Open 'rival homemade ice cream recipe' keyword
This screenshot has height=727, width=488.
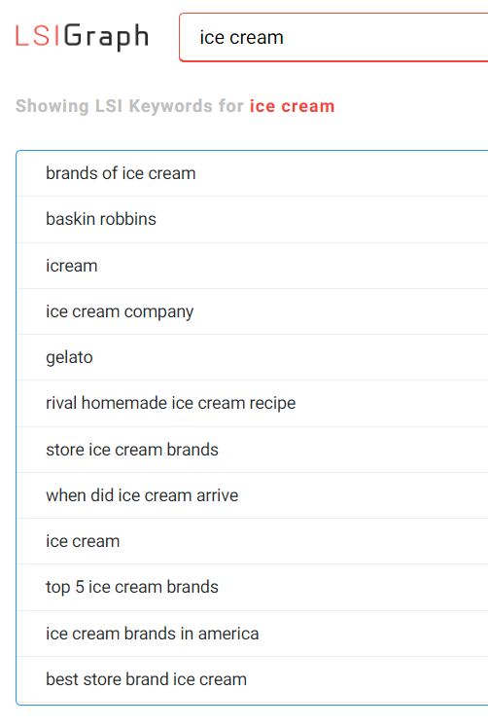pos(253,403)
